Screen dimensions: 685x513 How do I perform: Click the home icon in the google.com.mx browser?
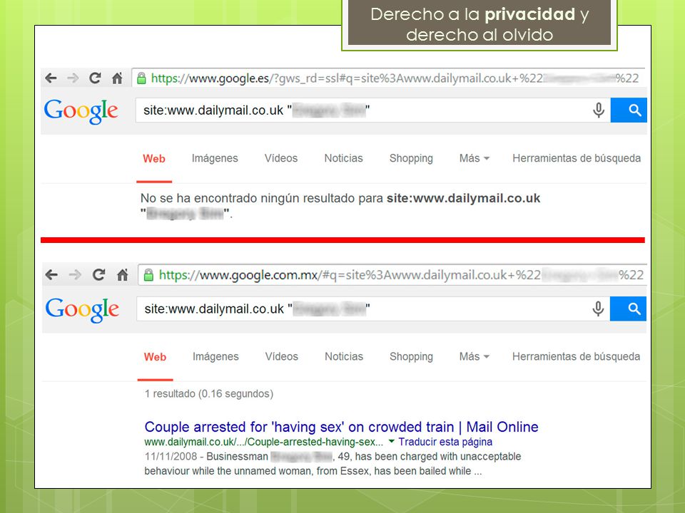pyautogui.click(x=122, y=275)
